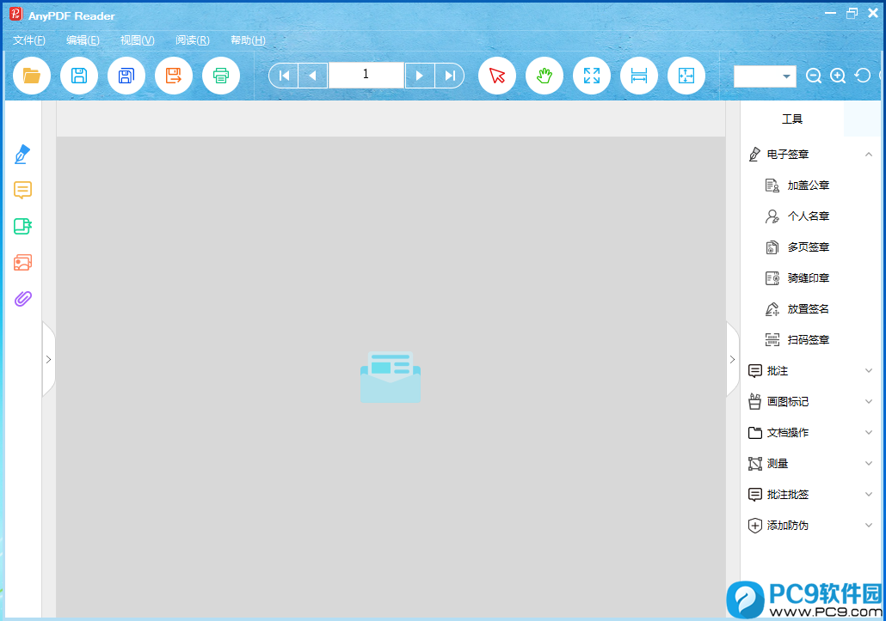Screen dimensions: 886x621
Task: Click the purple paperclip attachments icon
Action: click(22, 298)
